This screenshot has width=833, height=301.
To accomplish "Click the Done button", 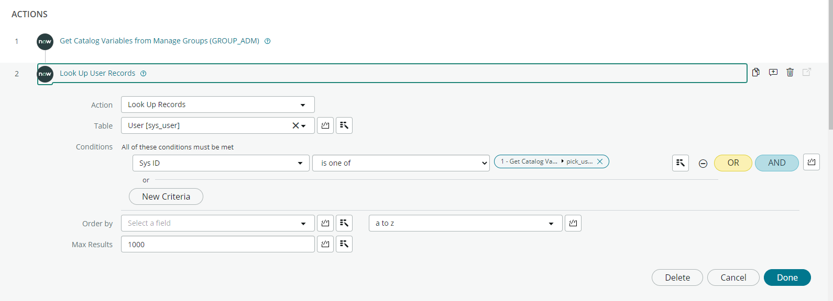I will pyautogui.click(x=787, y=277).
